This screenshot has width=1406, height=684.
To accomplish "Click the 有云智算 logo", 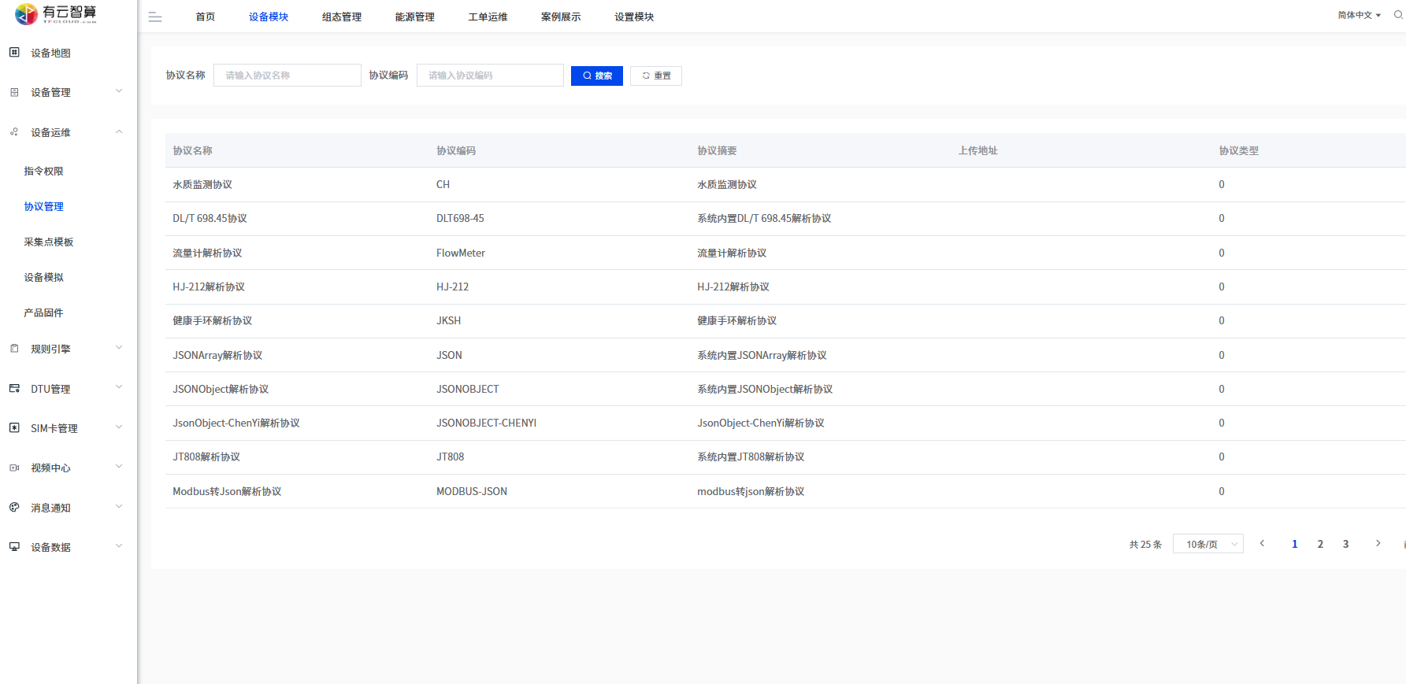I will (x=56, y=13).
